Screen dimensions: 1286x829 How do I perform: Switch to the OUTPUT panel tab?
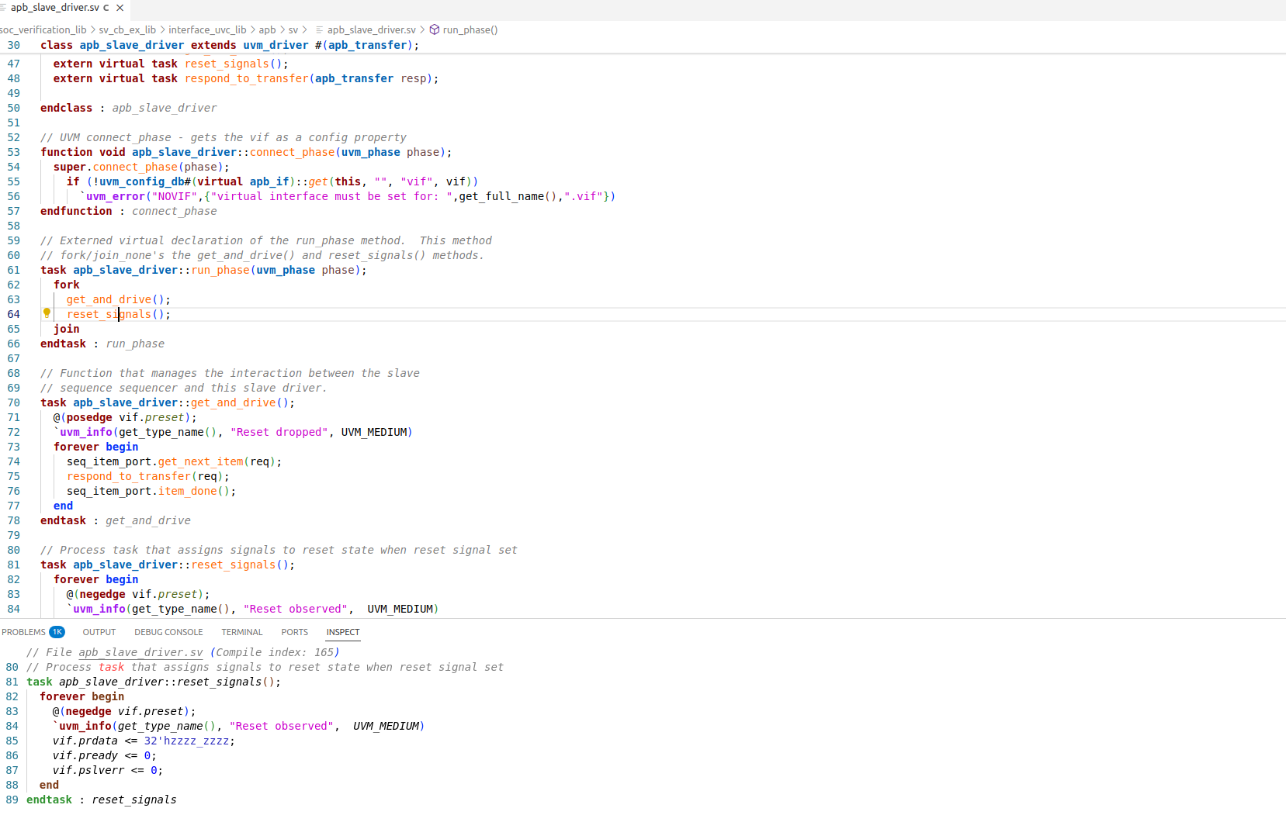click(x=99, y=632)
